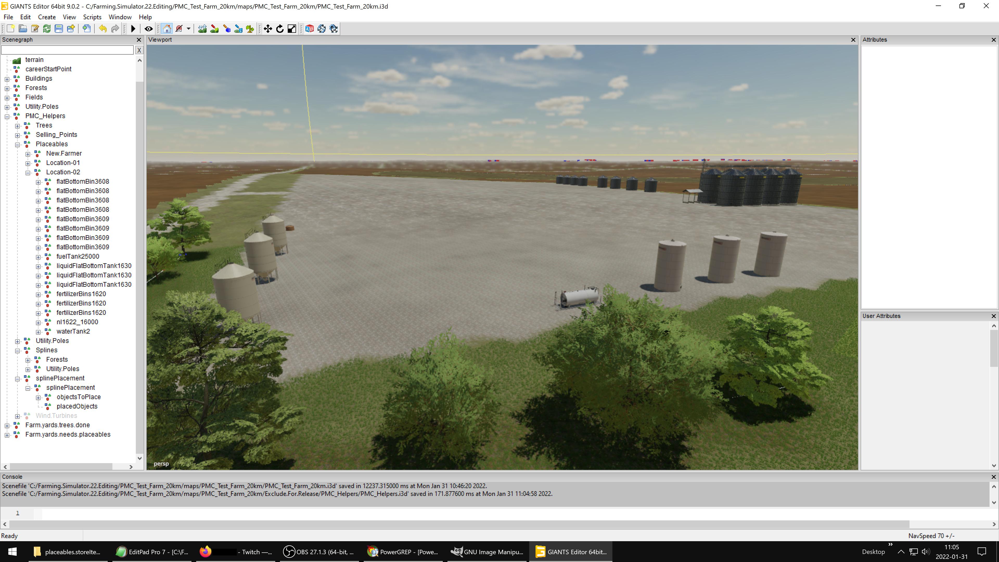Toggle the eye visibility icon in toolbar

click(149, 29)
